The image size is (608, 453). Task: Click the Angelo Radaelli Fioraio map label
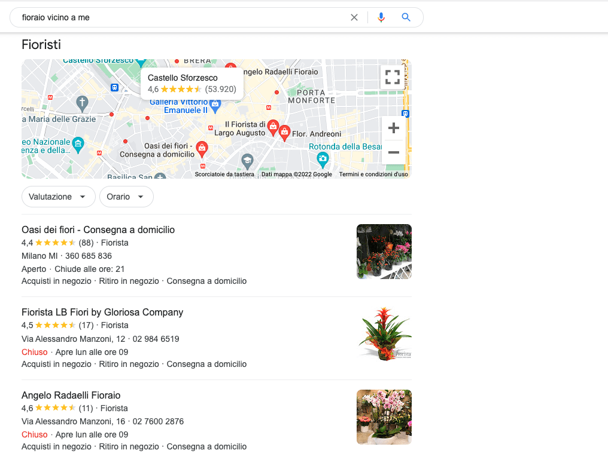click(281, 72)
